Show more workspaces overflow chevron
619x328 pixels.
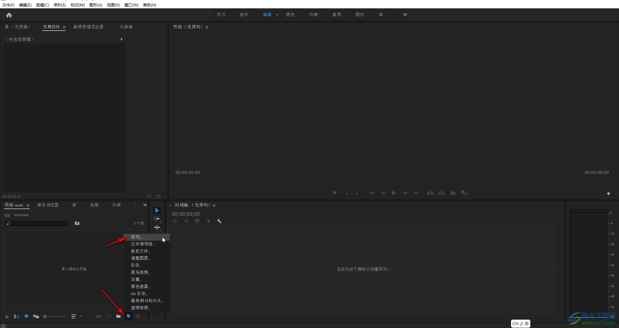coord(405,14)
